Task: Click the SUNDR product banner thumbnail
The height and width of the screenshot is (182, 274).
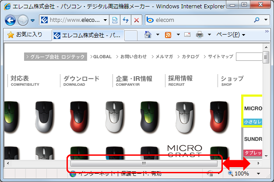Action: 252,143
